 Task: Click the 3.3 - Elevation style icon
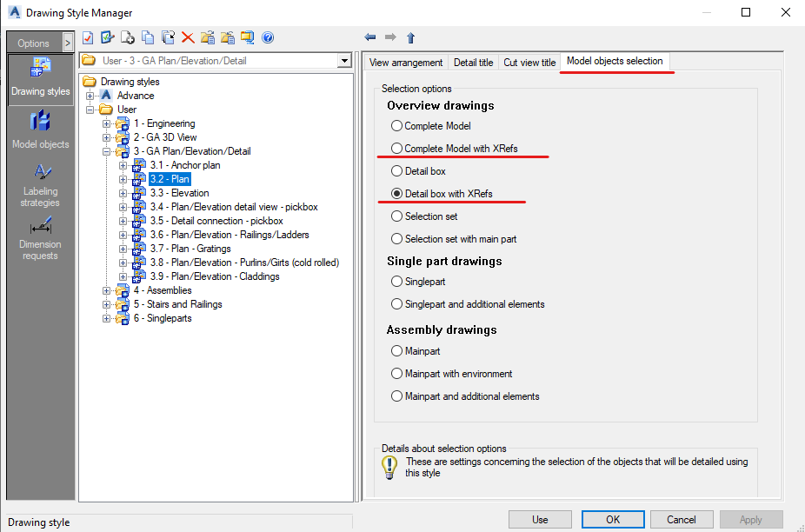[139, 193]
